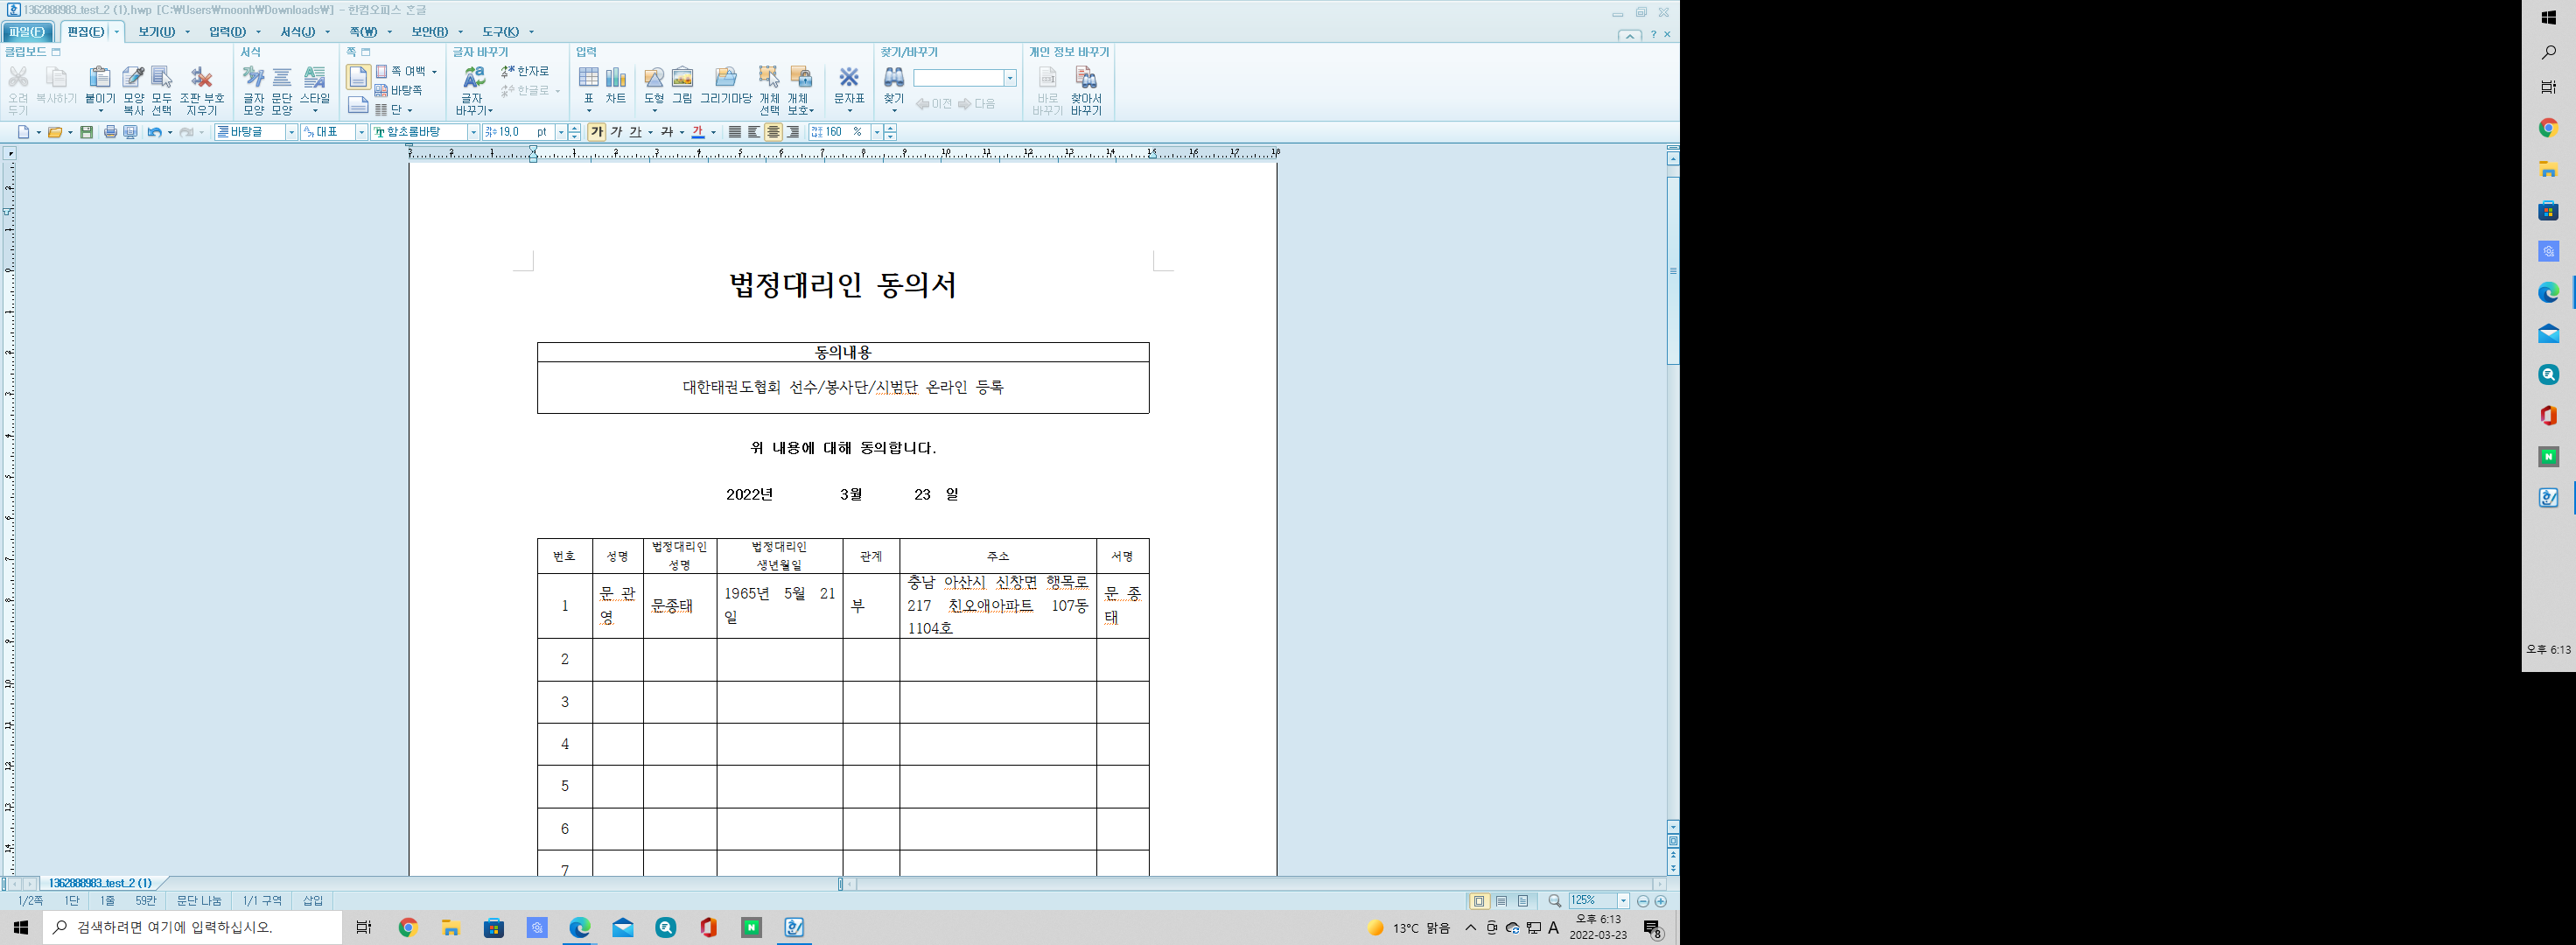
Task: Toggle 삽입 (Insert) mode in status bar
Action: pos(313,901)
